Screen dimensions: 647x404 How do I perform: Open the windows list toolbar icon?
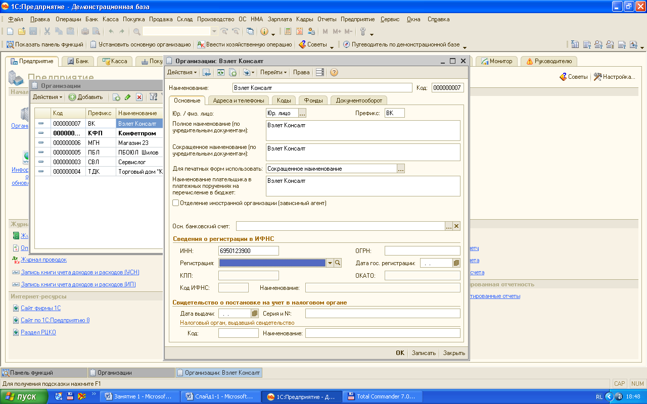point(250,31)
